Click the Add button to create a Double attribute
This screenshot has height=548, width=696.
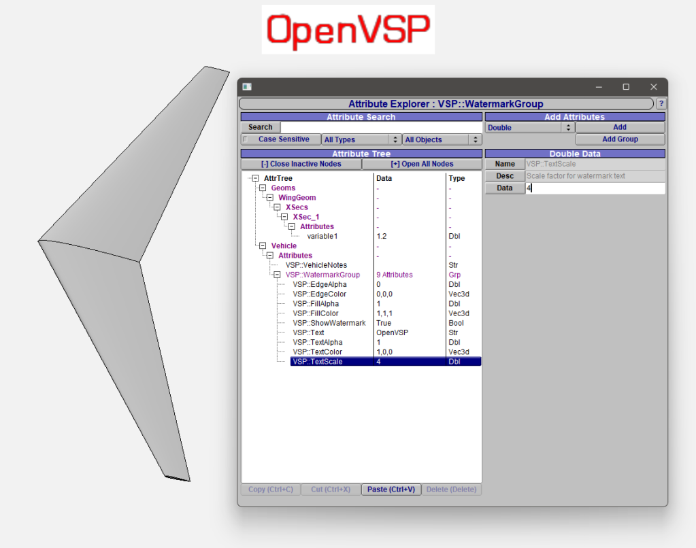tap(619, 127)
